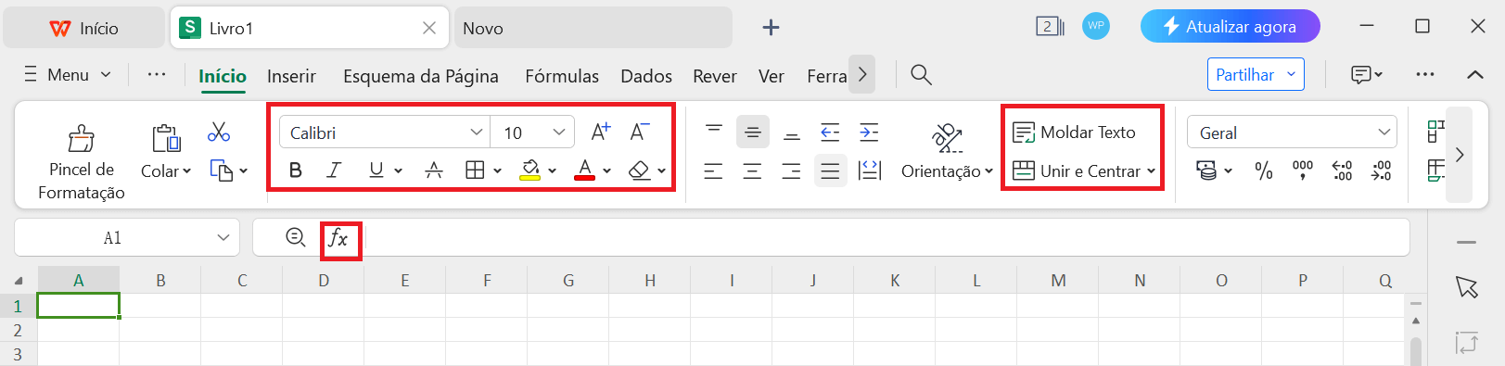Open the Geral number format dropdown

click(1384, 133)
